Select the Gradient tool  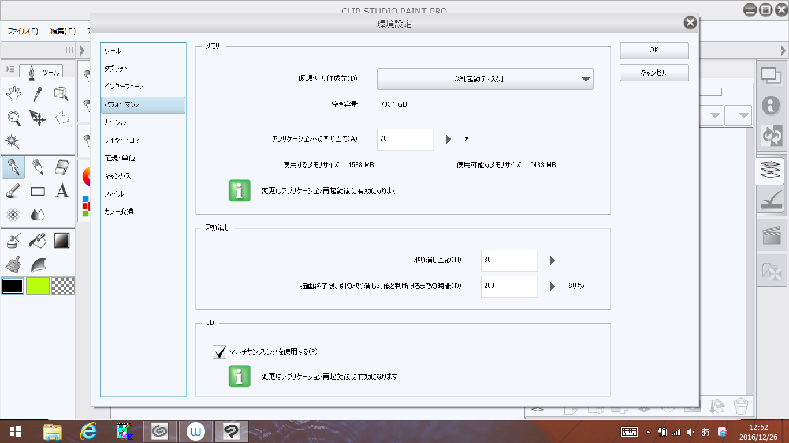[x=62, y=241]
